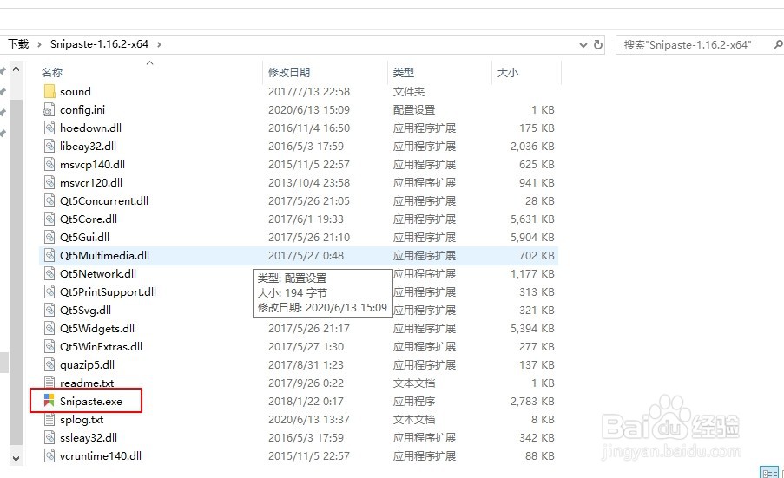Screen dimensions: 784x478
Task: Click the Qt5Svg.dll file icon
Action: (x=49, y=311)
